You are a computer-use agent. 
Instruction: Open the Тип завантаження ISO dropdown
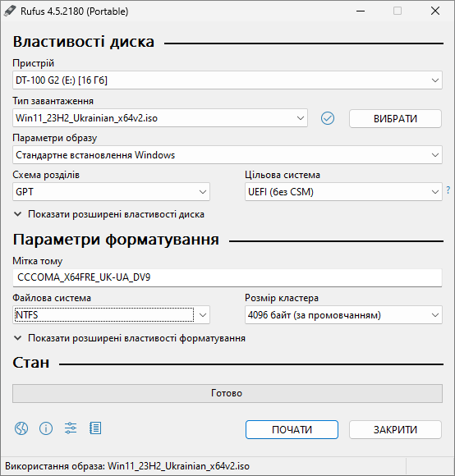click(x=160, y=118)
